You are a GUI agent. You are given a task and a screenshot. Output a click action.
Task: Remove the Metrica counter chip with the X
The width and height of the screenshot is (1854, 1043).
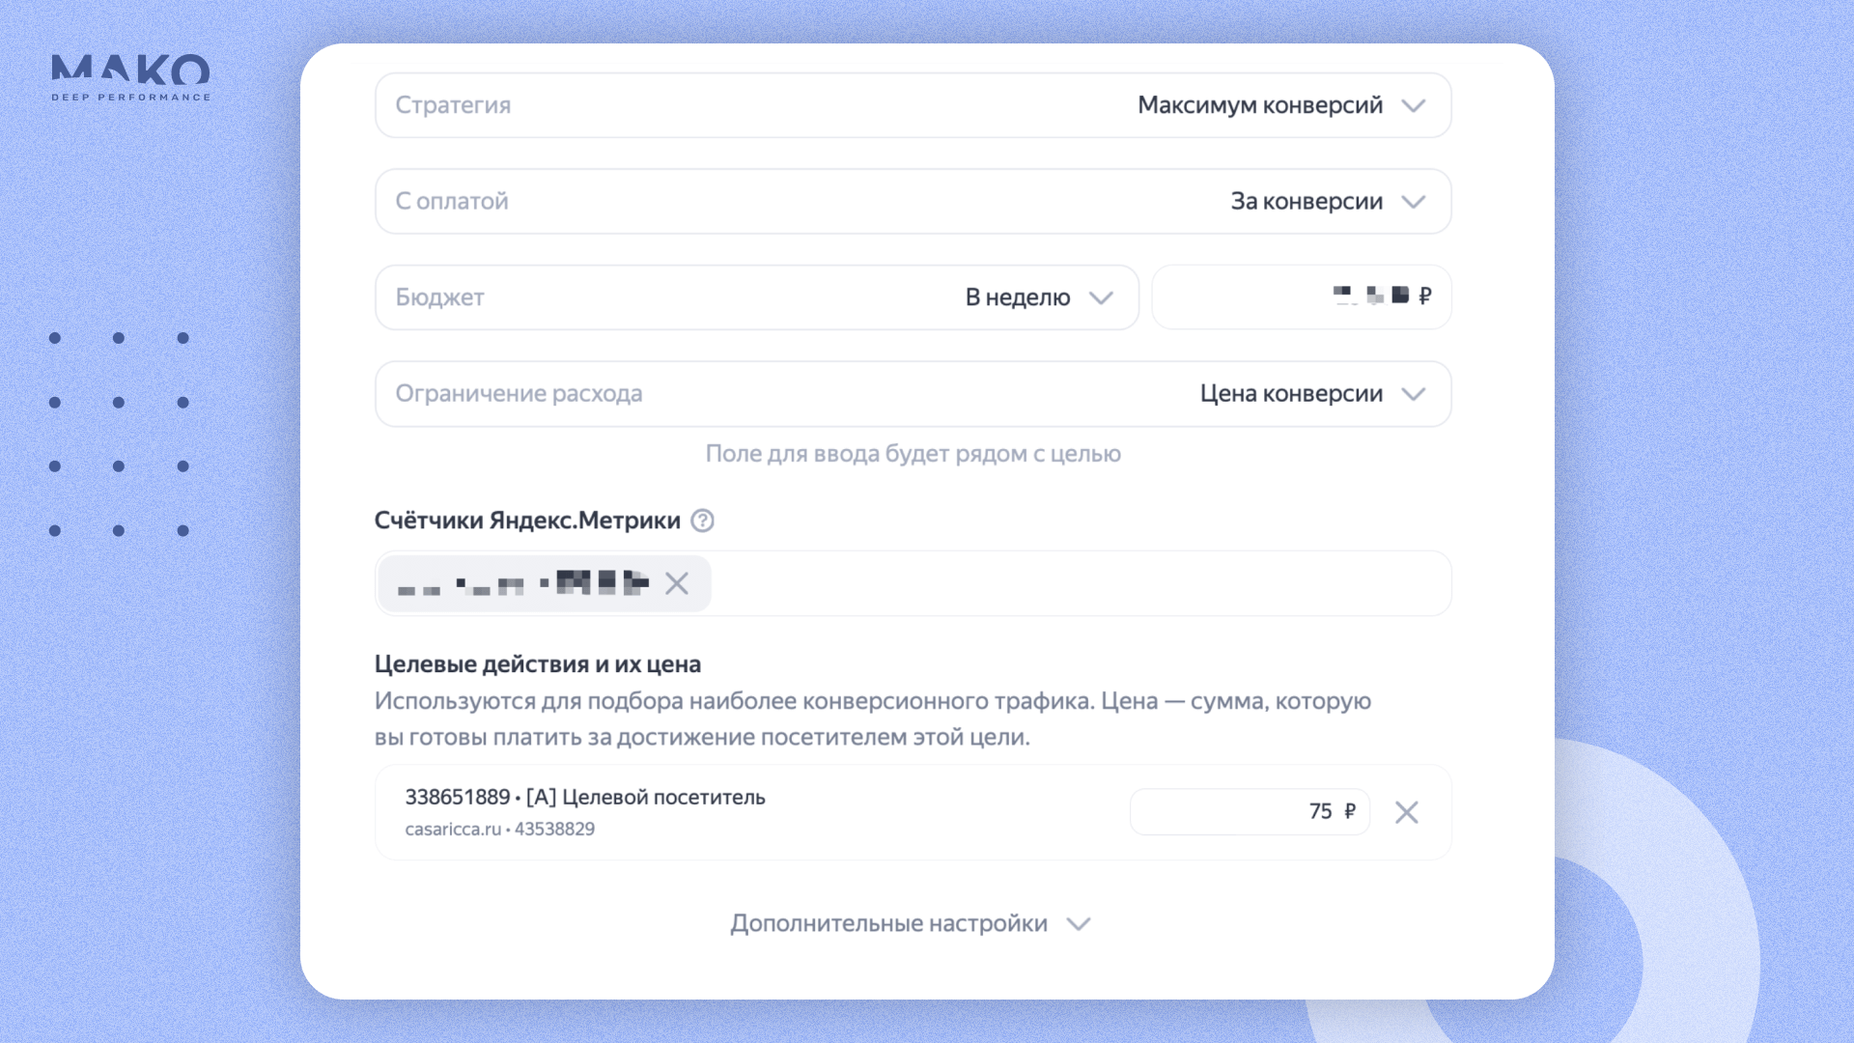677,583
